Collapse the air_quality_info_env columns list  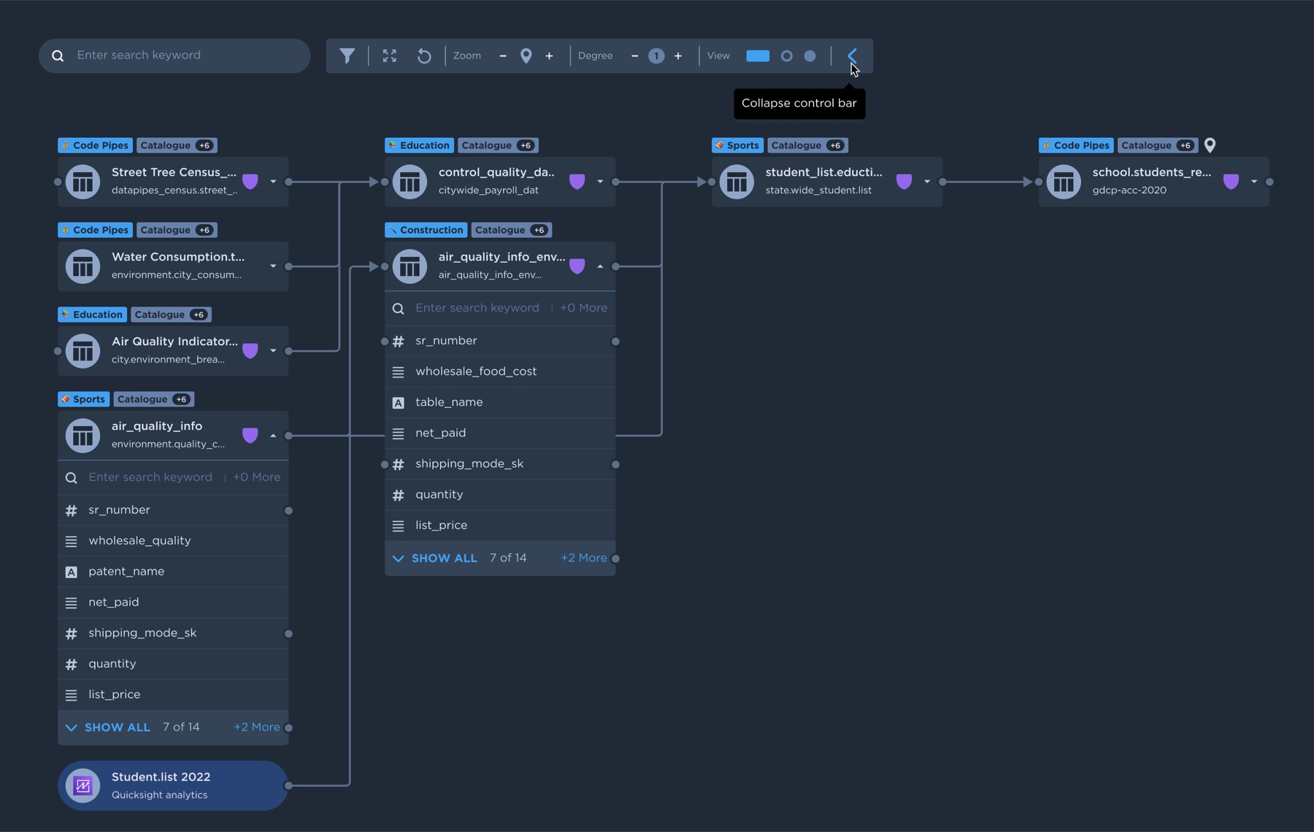click(x=600, y=266)
